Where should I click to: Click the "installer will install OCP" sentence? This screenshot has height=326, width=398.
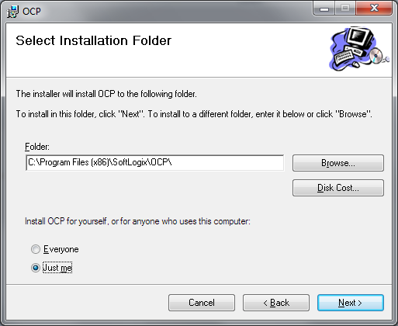click(106, 94)
